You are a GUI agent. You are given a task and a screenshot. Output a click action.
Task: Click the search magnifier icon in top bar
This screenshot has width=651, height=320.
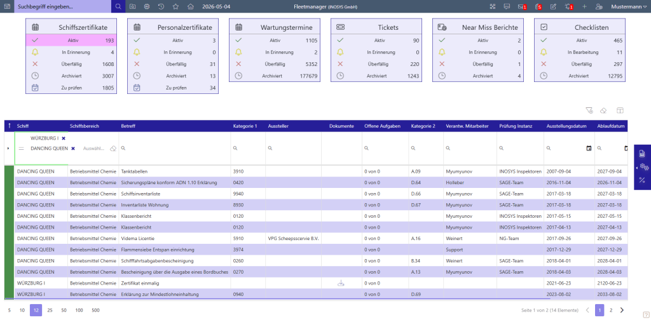pyautogui.click(x=118, y=6)
